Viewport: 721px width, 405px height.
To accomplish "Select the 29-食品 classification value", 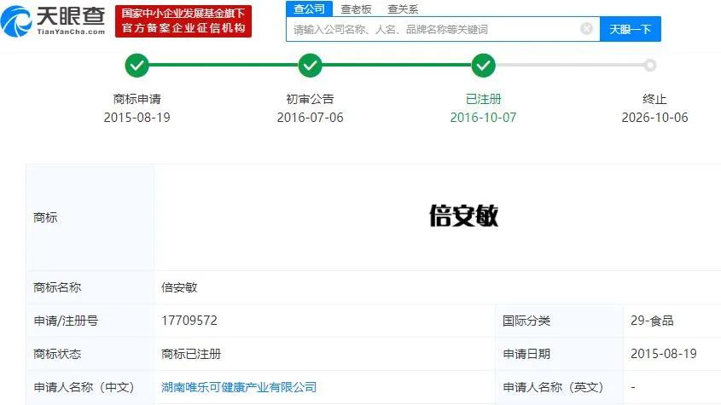I will pos(652,321).
